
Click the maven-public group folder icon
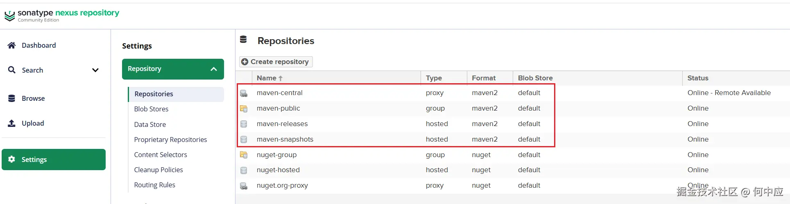click(x=244, y=109)
